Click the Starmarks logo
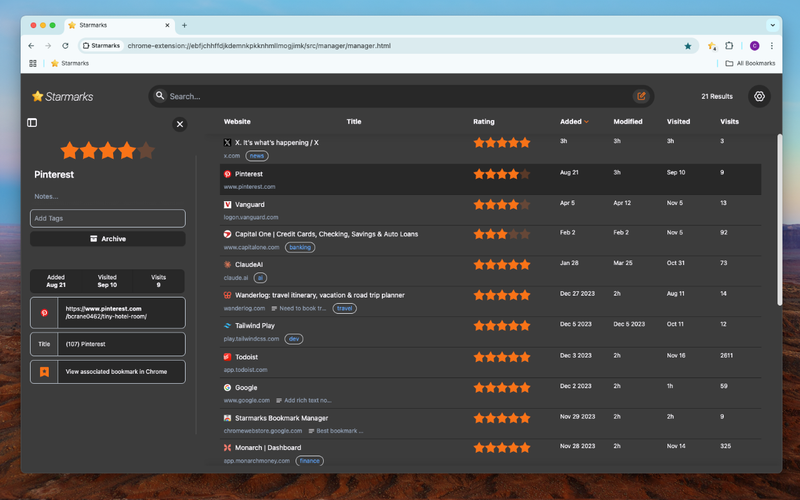The image size is (800, 500). (62, 96)
